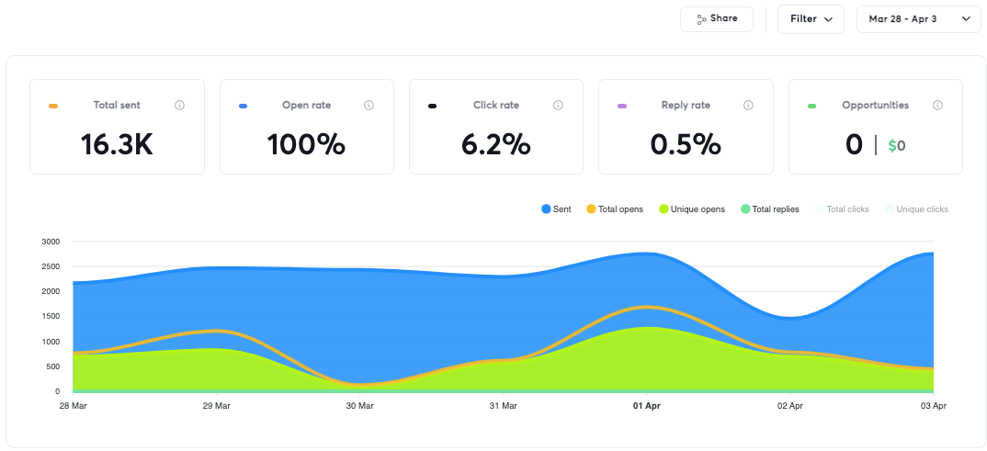
Task: Click the info icon on Total sent card
Action: coord(179,106)
